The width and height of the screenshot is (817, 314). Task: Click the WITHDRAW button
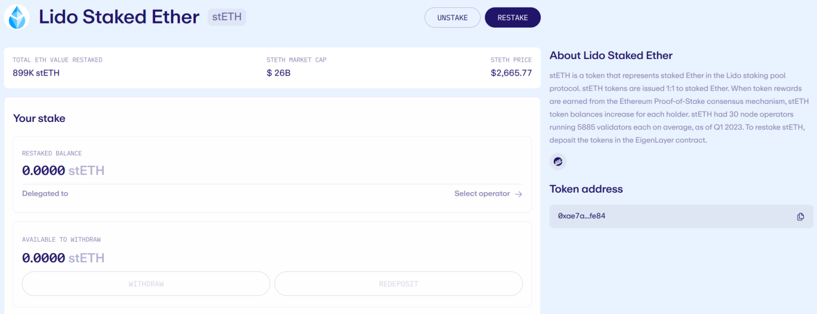click(146, 284)
